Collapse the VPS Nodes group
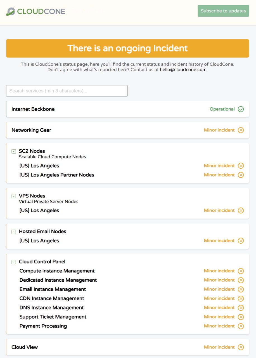Screen dimensions: 256x358 (x=13, y=196)
